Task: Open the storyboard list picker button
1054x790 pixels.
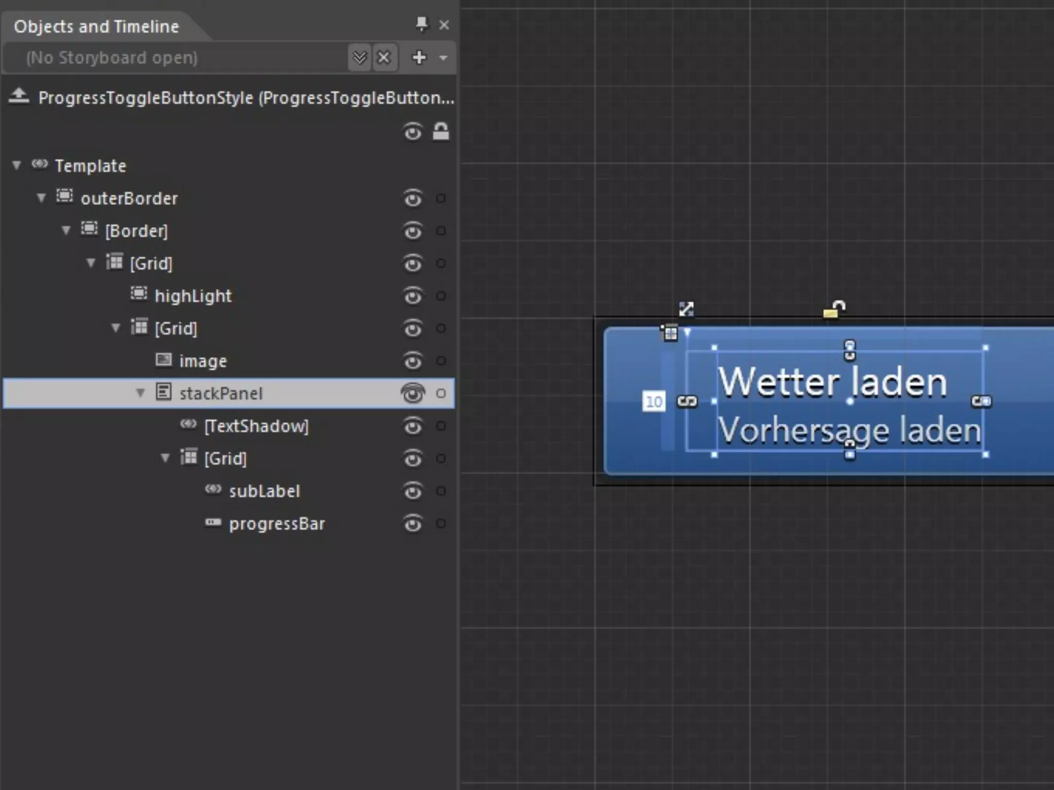Action: click(x=359, y=57)
